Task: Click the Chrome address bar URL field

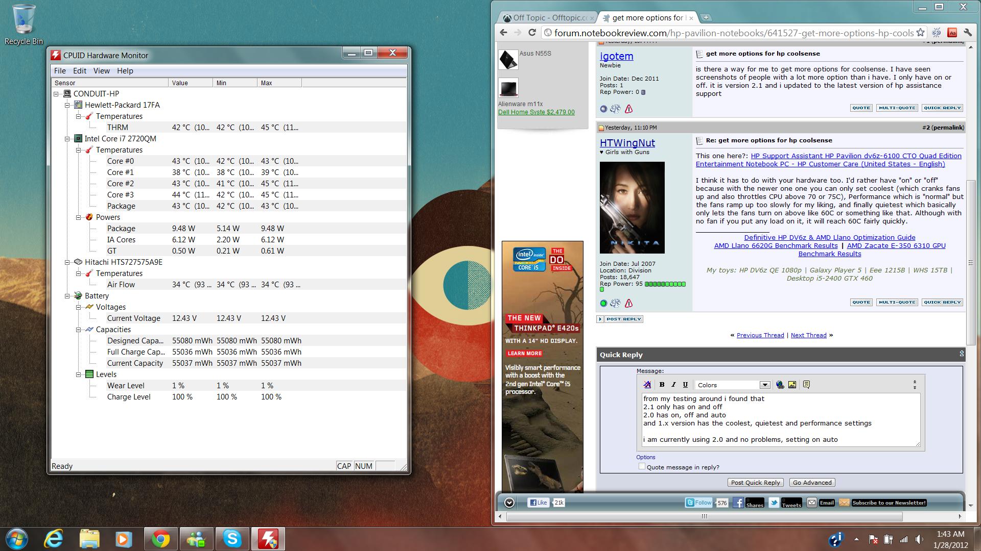Action: (733, 33)
